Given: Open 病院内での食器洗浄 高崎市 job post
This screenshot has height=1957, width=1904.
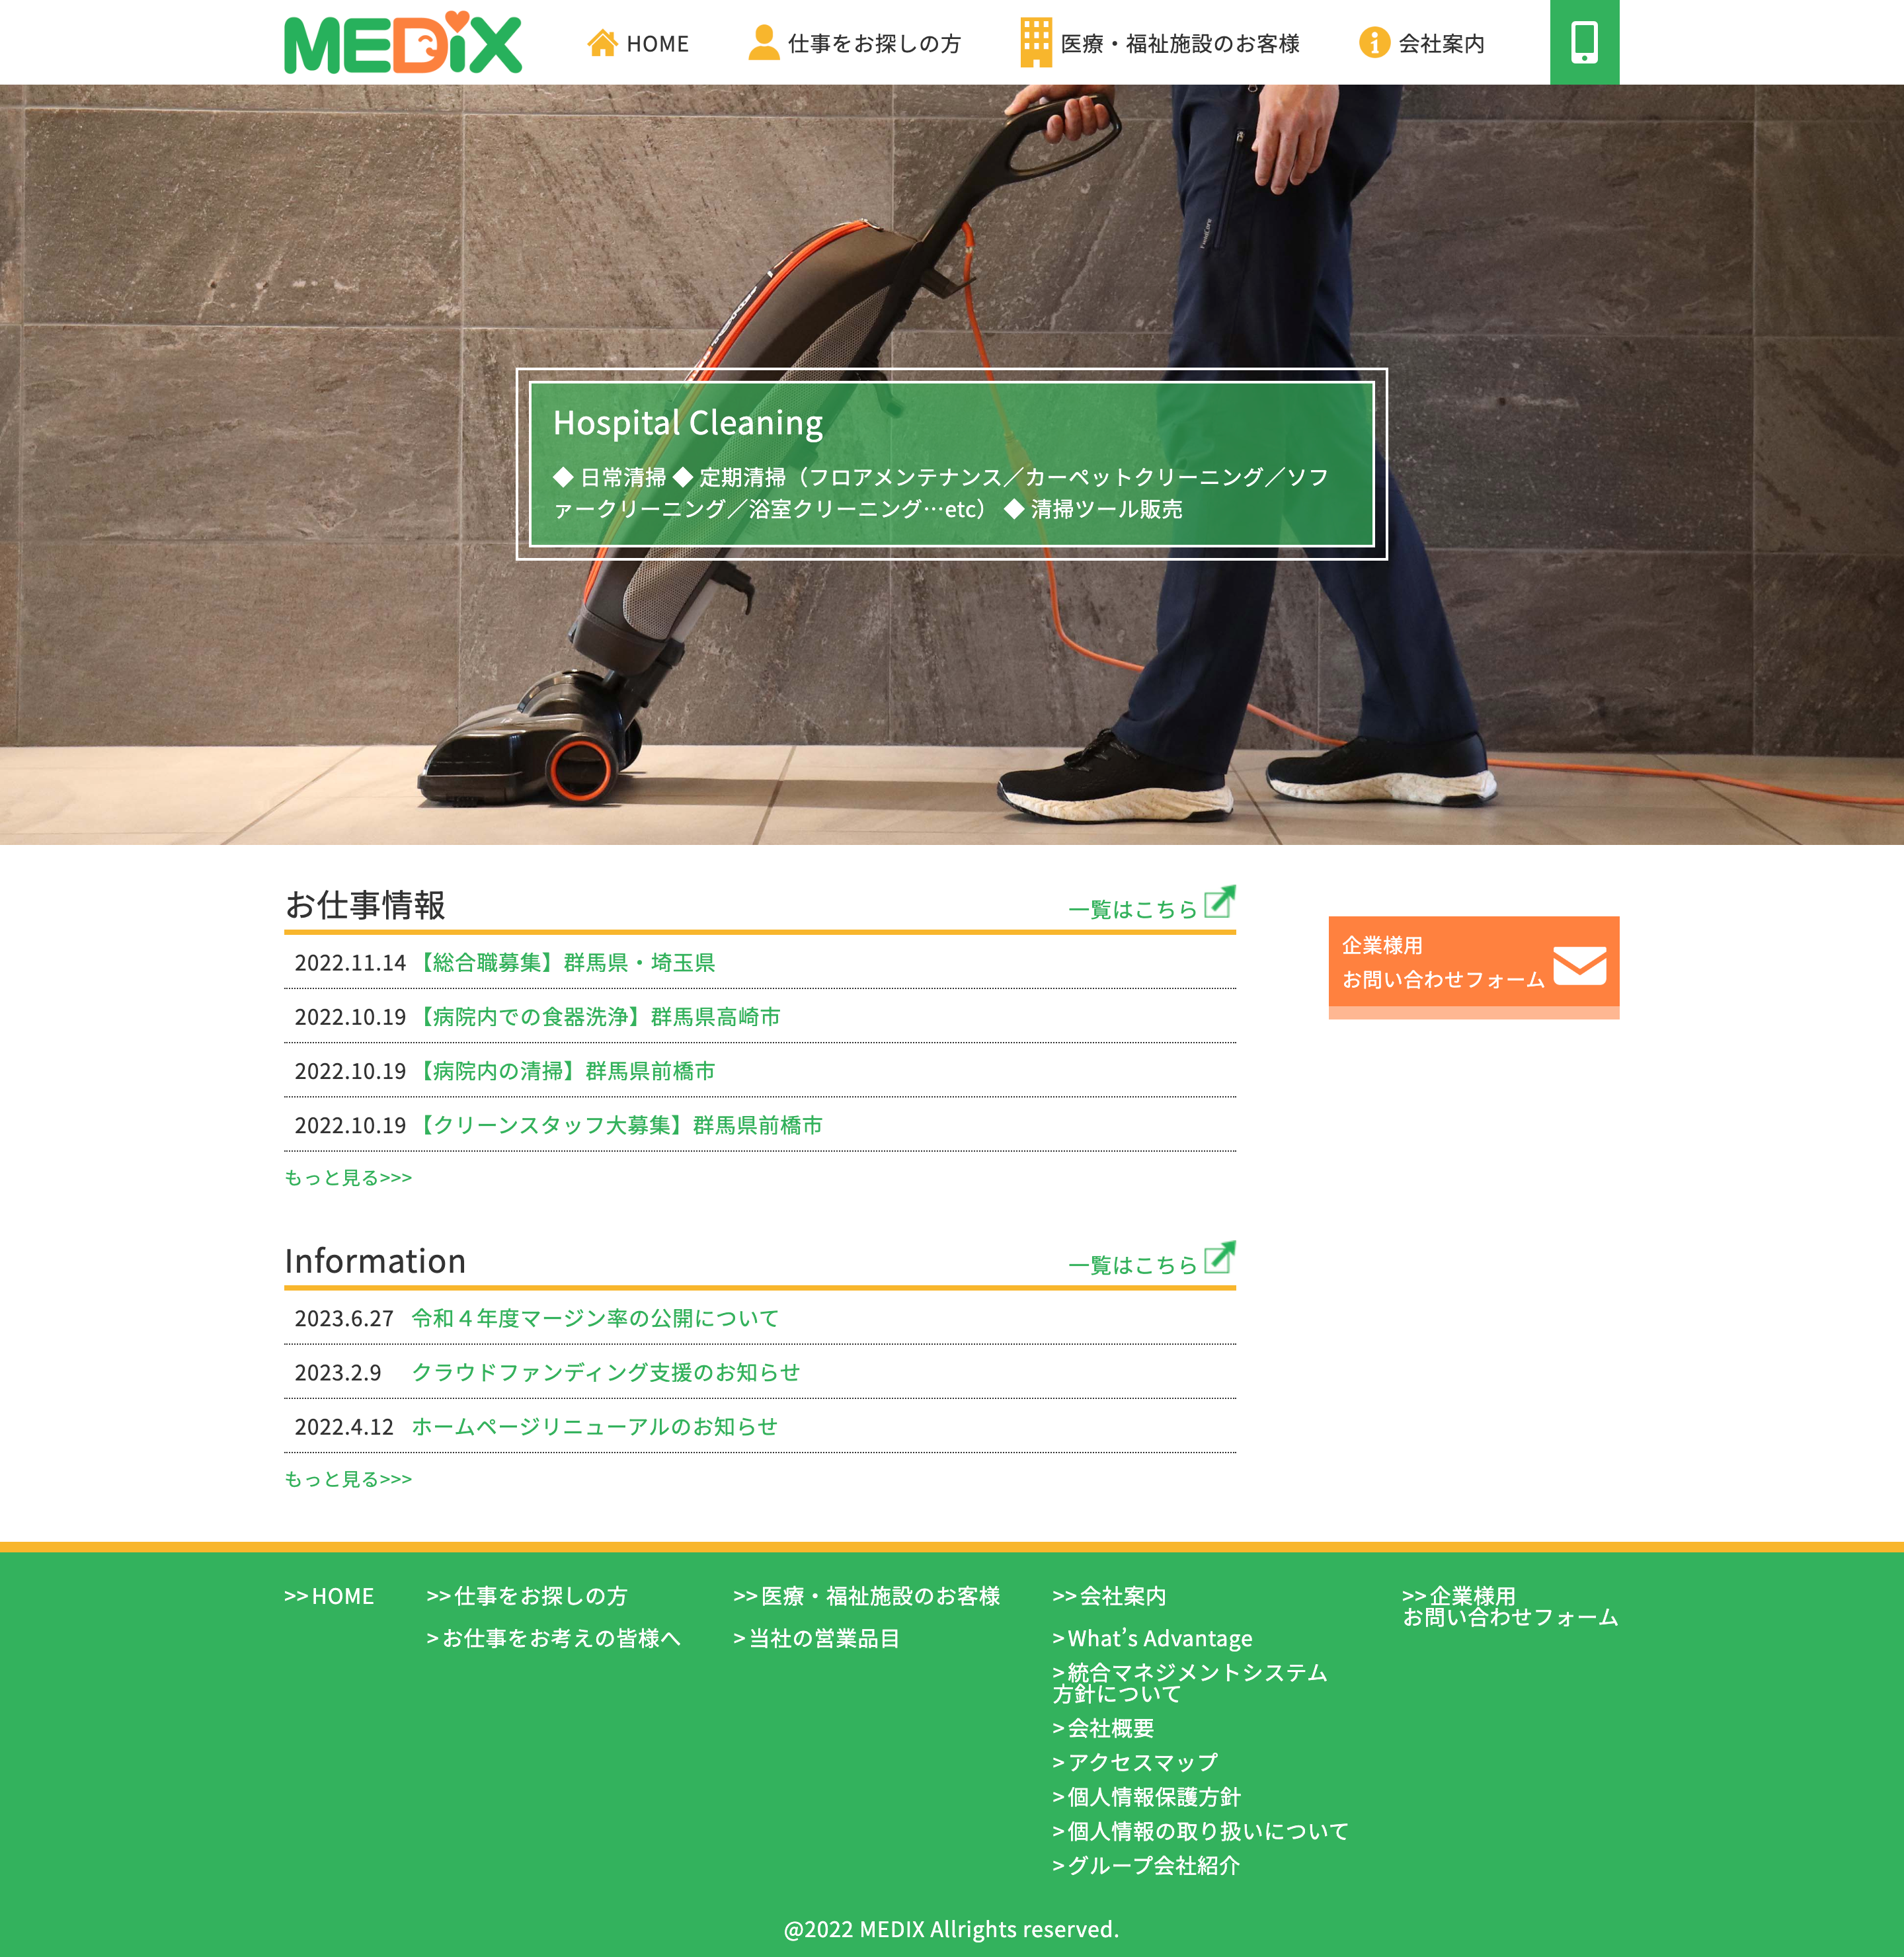Looking at the screenshot, I should coord(598,1017).
